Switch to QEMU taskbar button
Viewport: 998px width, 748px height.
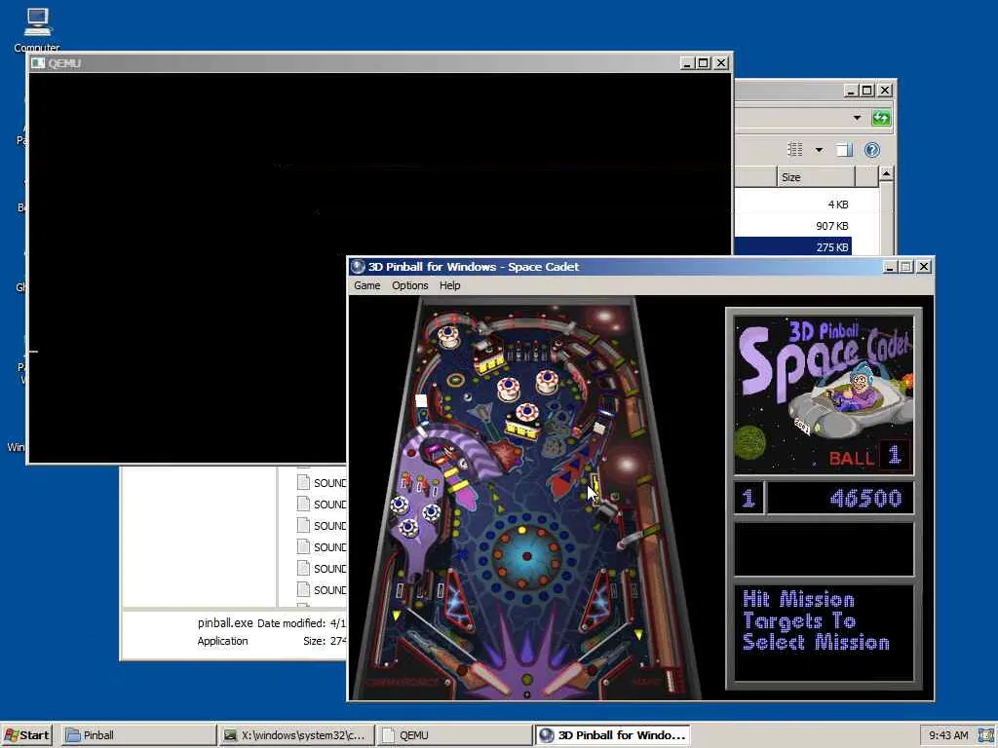tap(454, 735)
